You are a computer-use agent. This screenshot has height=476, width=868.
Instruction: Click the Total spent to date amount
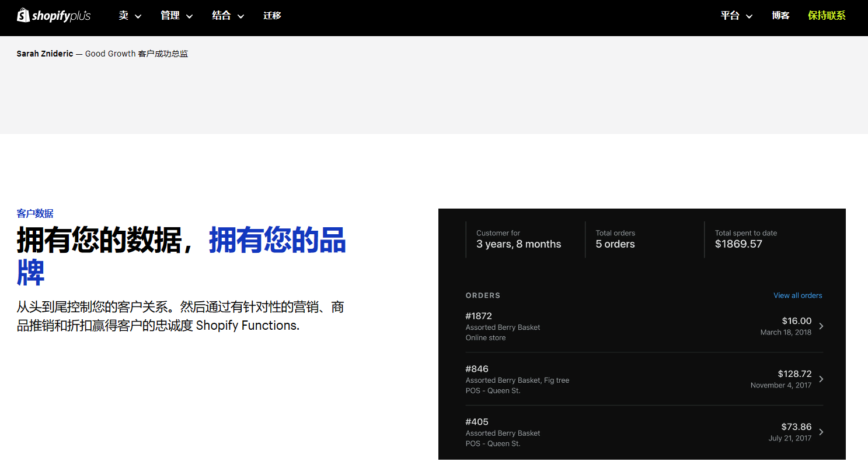739,244
